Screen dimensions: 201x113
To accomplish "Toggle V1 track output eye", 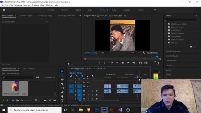I will (88, 86).
